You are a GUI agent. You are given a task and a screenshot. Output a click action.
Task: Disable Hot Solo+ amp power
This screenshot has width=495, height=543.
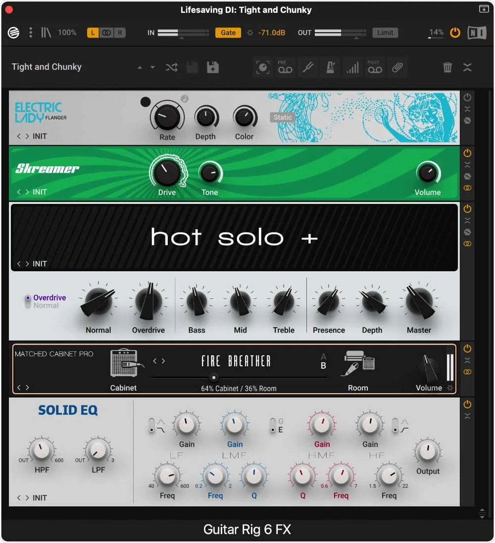click(x=467, y=208)
